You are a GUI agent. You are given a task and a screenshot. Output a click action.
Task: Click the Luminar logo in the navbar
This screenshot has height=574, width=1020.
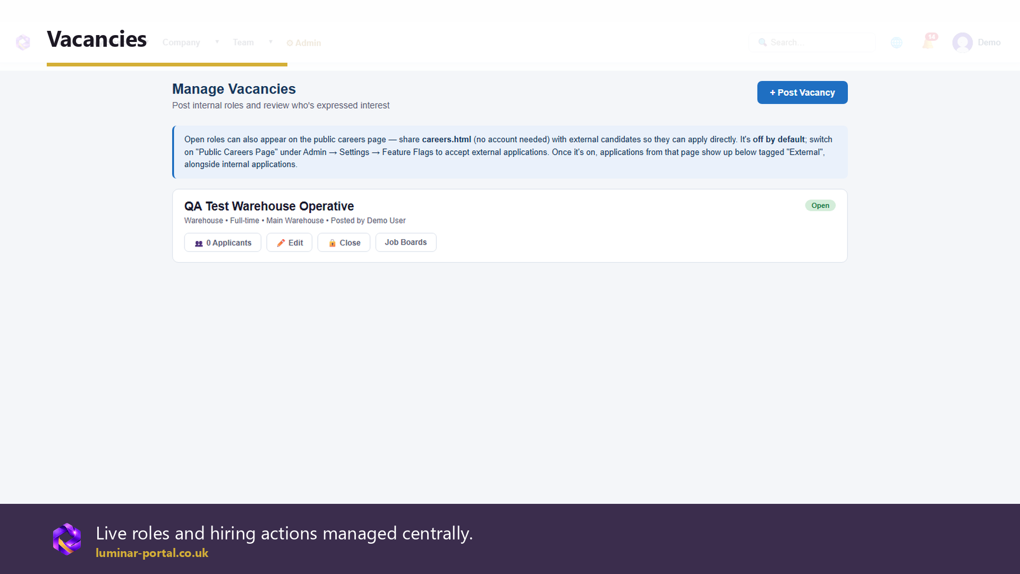23,43
